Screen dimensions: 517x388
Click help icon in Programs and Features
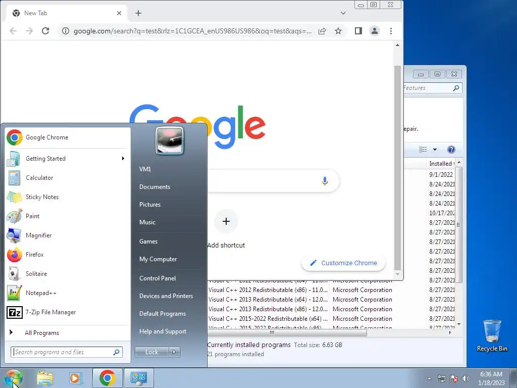pos(451,150)
